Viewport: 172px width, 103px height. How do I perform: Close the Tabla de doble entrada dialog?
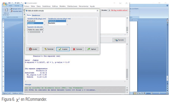pyautogui.click(x=97, y=11)
